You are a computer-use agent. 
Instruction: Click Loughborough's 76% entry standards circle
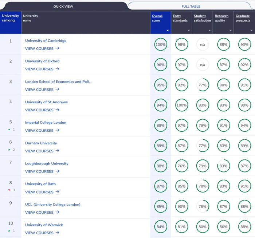click(x=181, y=166)
